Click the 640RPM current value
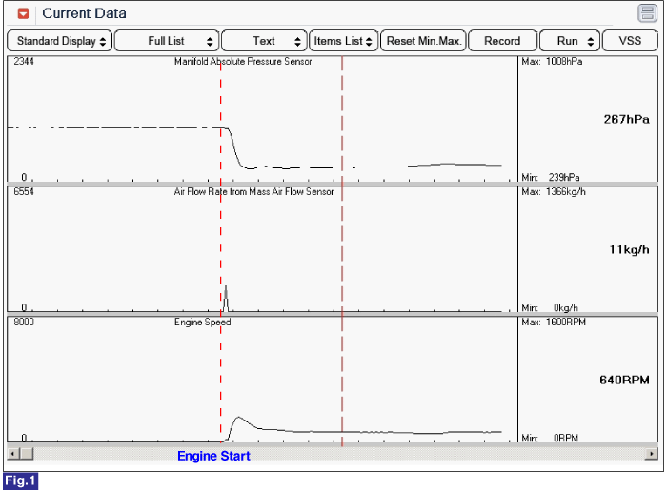The height and width of the screenshot is (490, 667). coord(624,380)
